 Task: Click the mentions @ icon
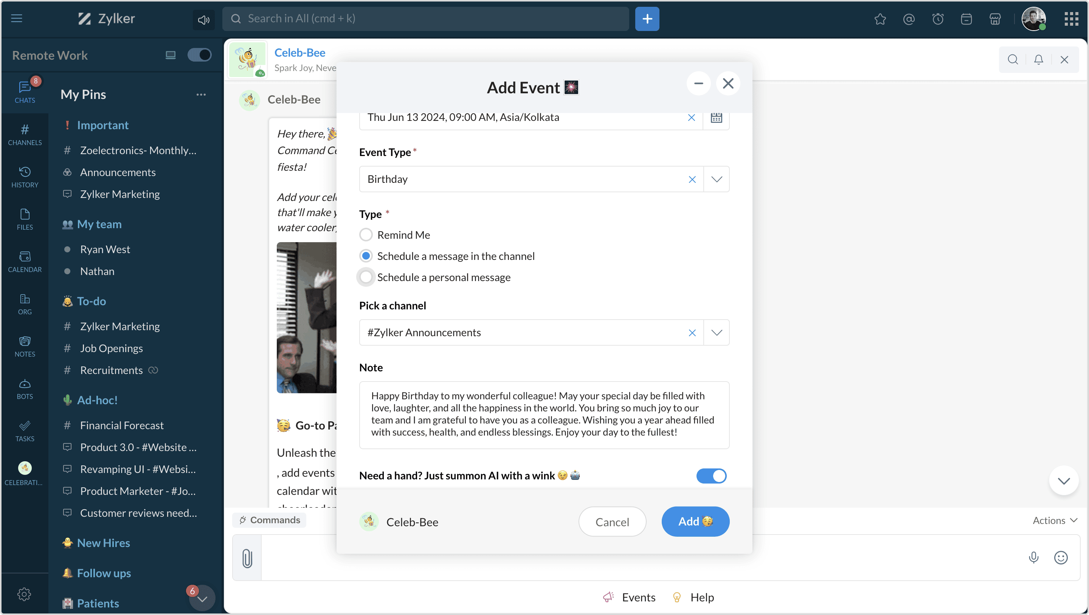point(909,19)
